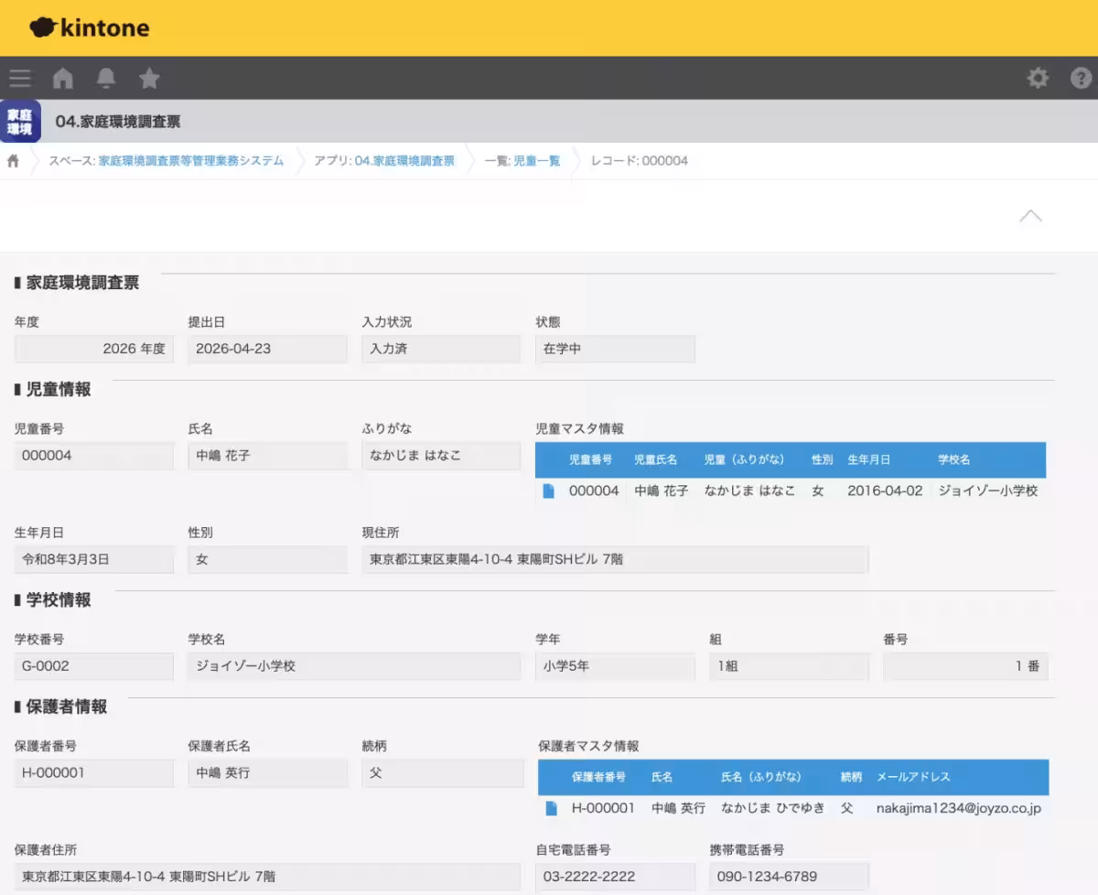
Task: Click メールアドレス column header
Action: coord(913,777)
